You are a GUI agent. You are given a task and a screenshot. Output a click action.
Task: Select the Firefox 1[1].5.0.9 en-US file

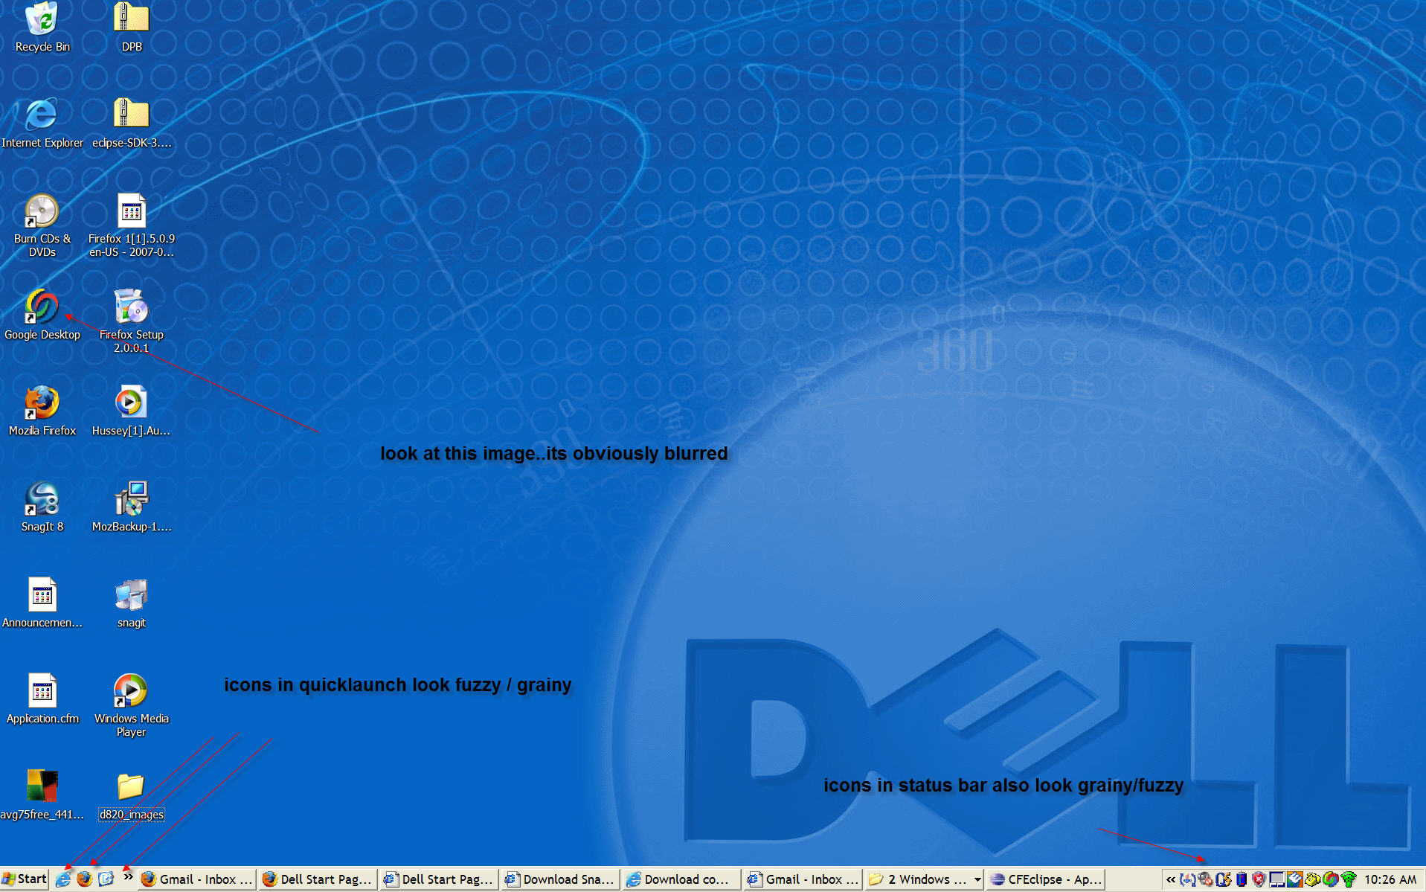132,225
